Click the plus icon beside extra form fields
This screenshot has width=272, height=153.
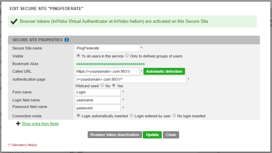tap(18, 124)
